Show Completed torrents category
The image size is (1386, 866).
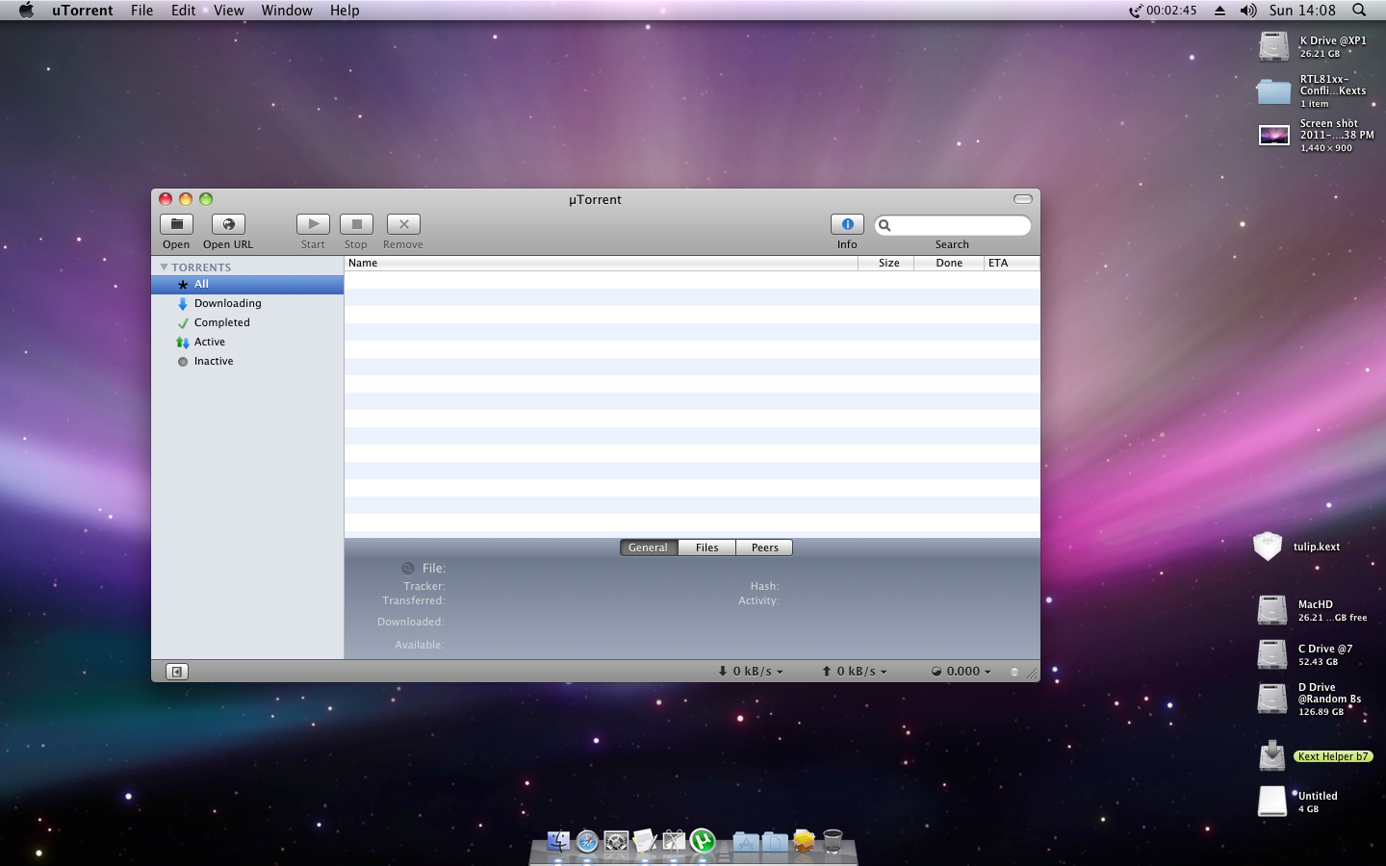point(247,323)
